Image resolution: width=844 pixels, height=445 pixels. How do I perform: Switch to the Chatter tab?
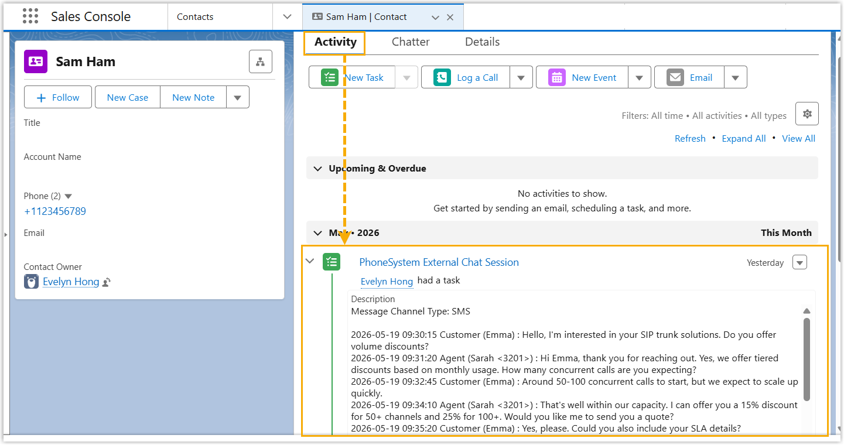click(411, 42)
